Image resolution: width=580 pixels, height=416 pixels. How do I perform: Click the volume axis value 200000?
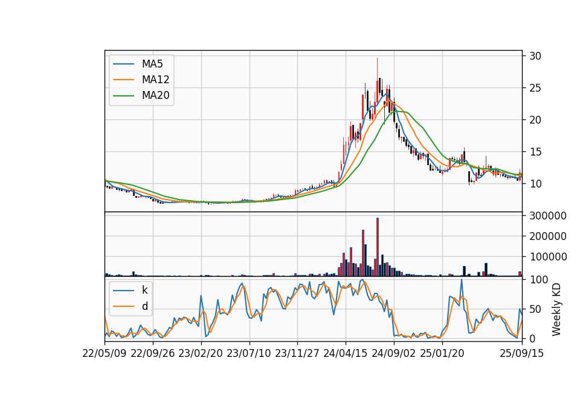pos(548,236)
